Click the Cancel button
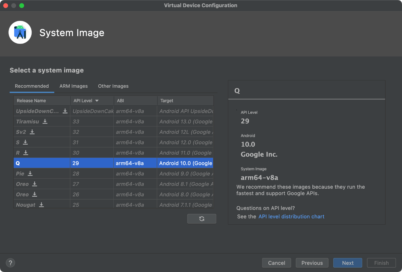Viewport: 402px width, 272px height. pyautogui.click(x=277, y=263)
